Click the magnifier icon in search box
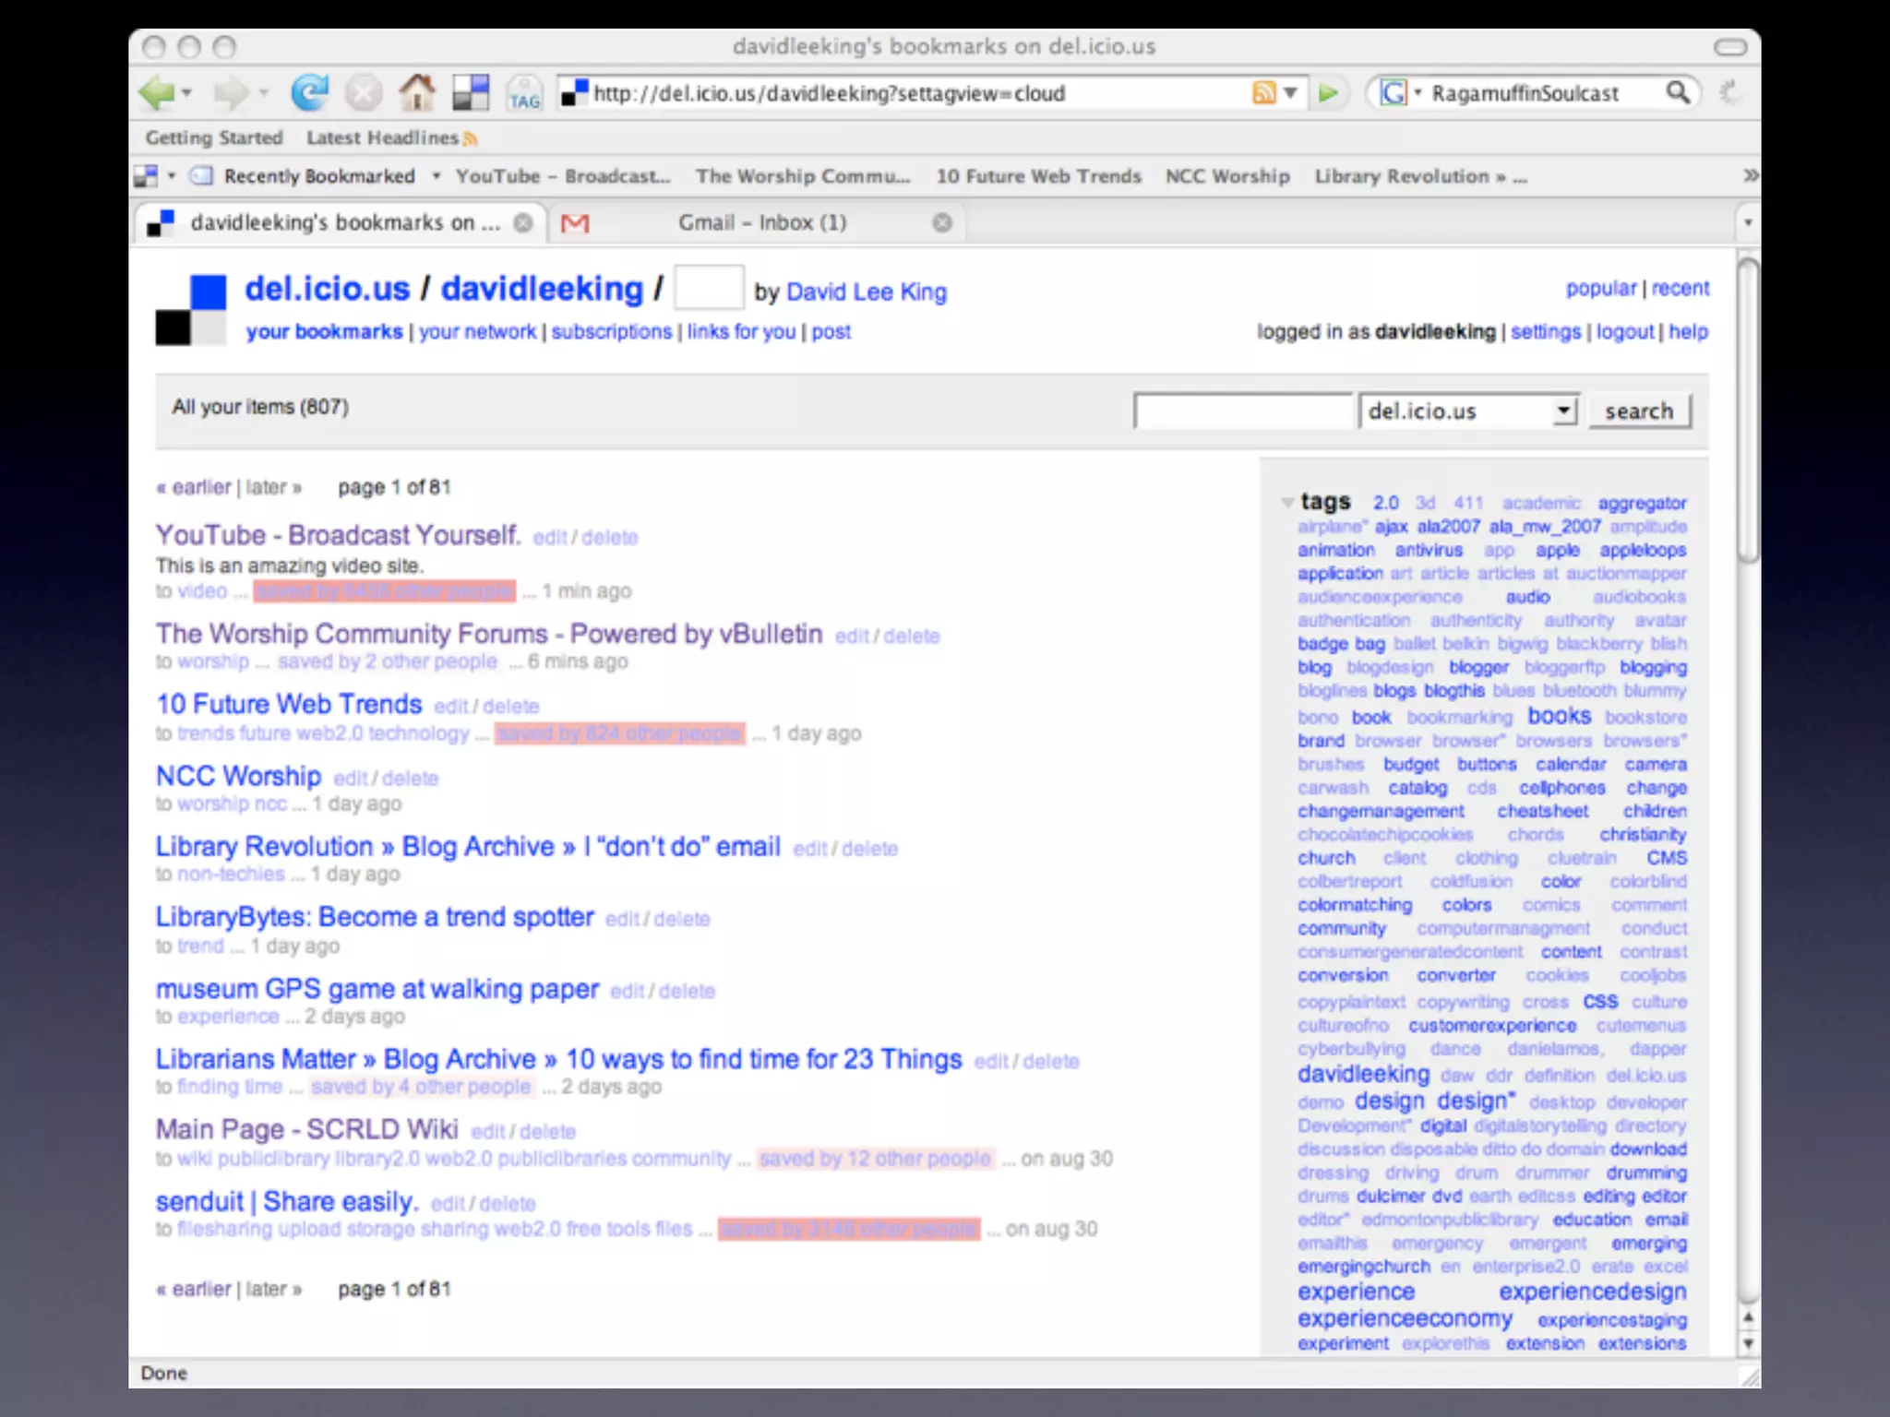This screenshot has height=1417, width=1890. (1678, 92)
